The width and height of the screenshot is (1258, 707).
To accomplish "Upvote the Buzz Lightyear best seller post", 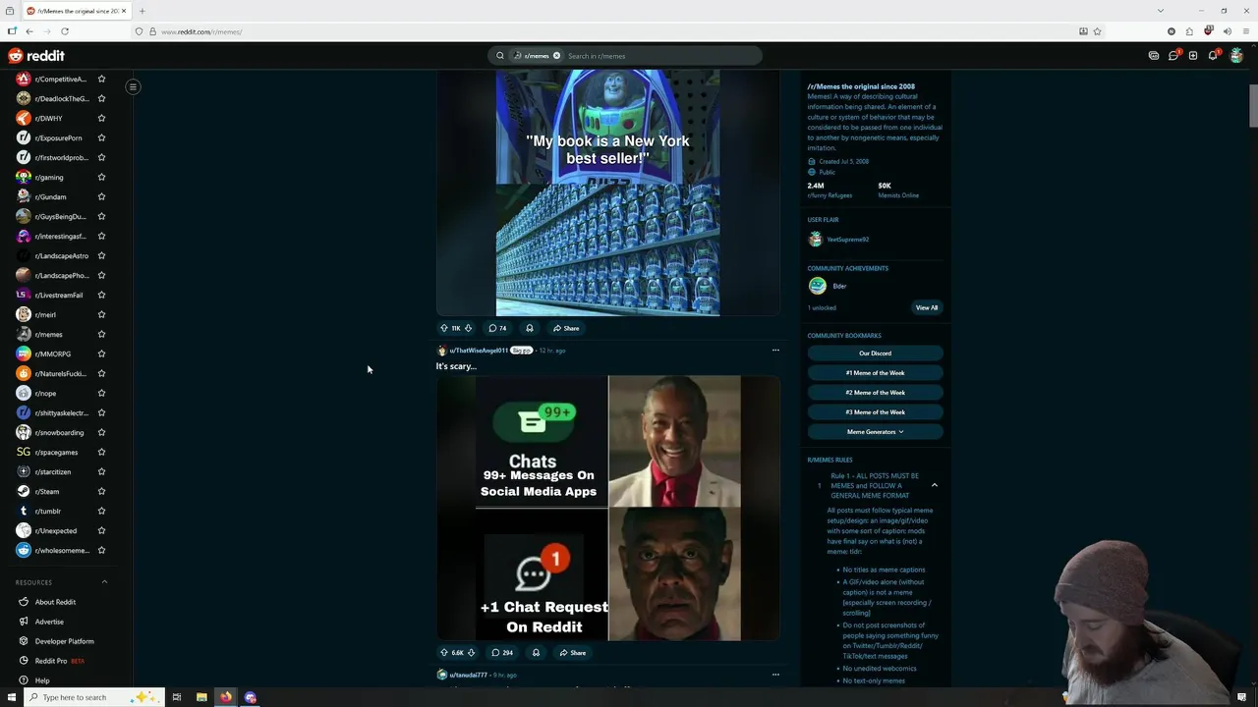I will [443, 328].
